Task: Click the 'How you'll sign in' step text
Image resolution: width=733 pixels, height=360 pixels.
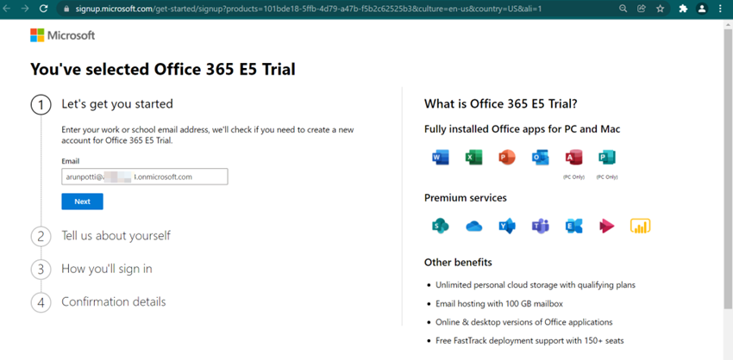Action: click(107, 269)
